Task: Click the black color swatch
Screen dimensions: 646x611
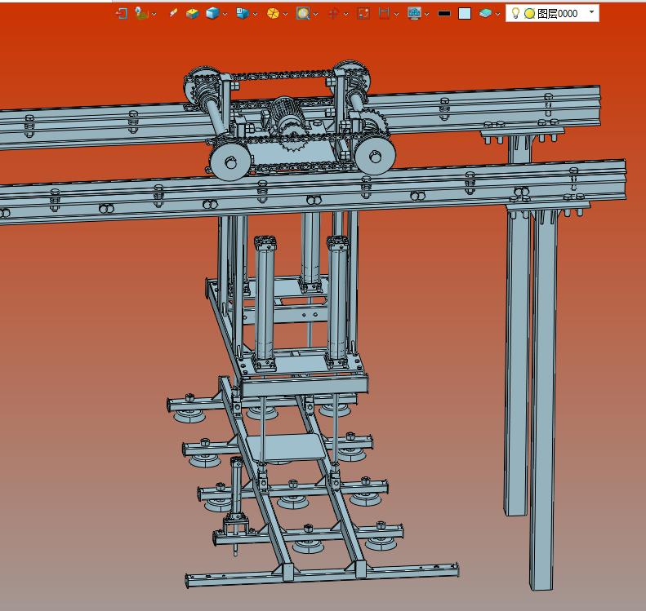Action: coord(444,14)
